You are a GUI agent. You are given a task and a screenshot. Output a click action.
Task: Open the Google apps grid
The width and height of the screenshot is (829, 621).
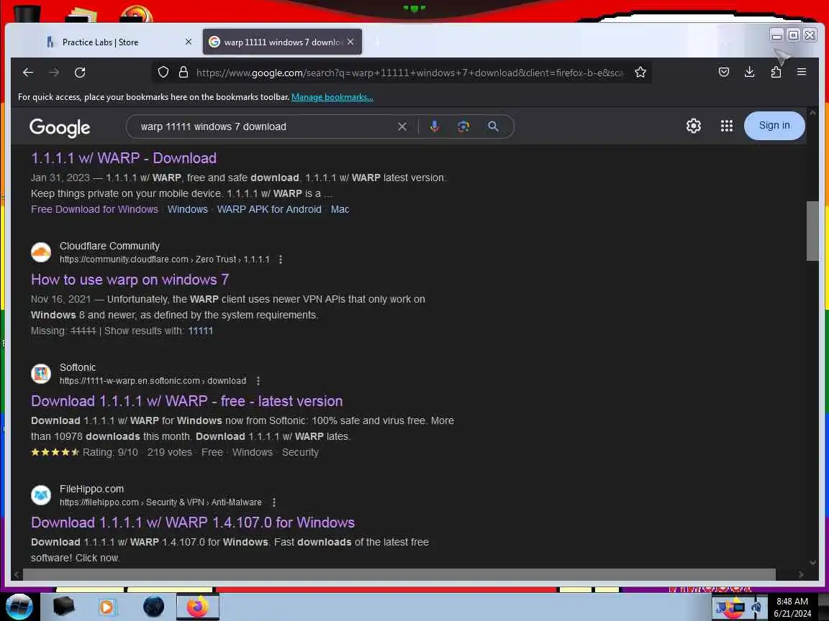[726, 126]
